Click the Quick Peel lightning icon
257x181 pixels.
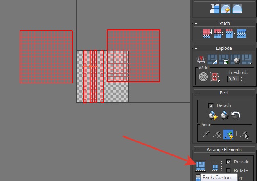(x=213, y=116)
